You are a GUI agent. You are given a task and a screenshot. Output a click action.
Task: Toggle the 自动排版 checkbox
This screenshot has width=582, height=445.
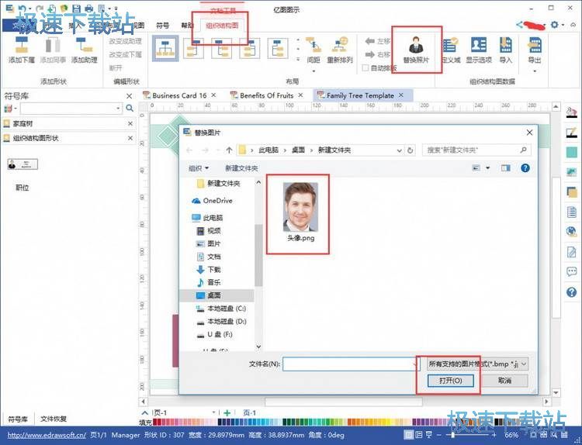pyautogui.click(x=365, y=68)
